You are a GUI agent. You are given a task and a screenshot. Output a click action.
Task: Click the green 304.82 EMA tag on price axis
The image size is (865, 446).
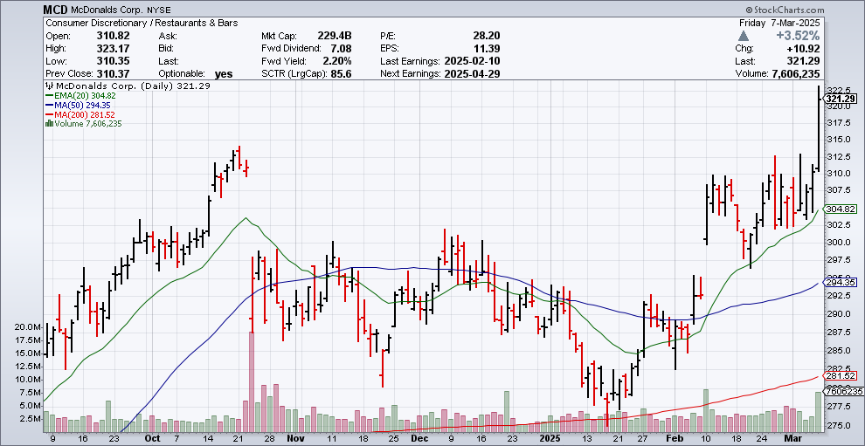click(x=841, y=209)
